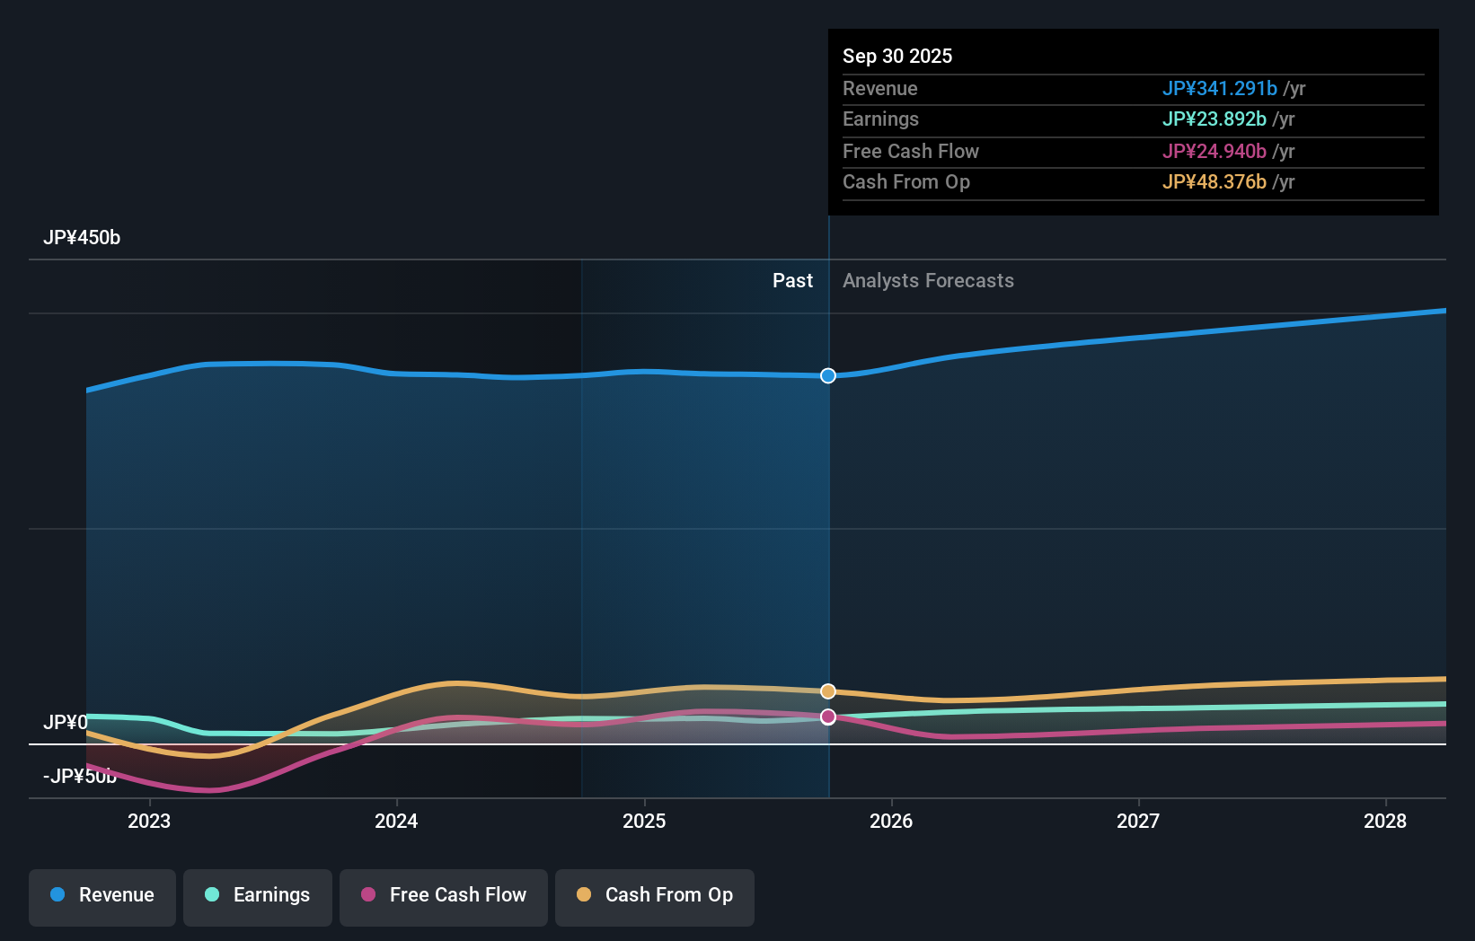This screenshot has width=1475, height=941.
Task: Expand the Earnings tooltip row
Action: (x=1132, y=119)
